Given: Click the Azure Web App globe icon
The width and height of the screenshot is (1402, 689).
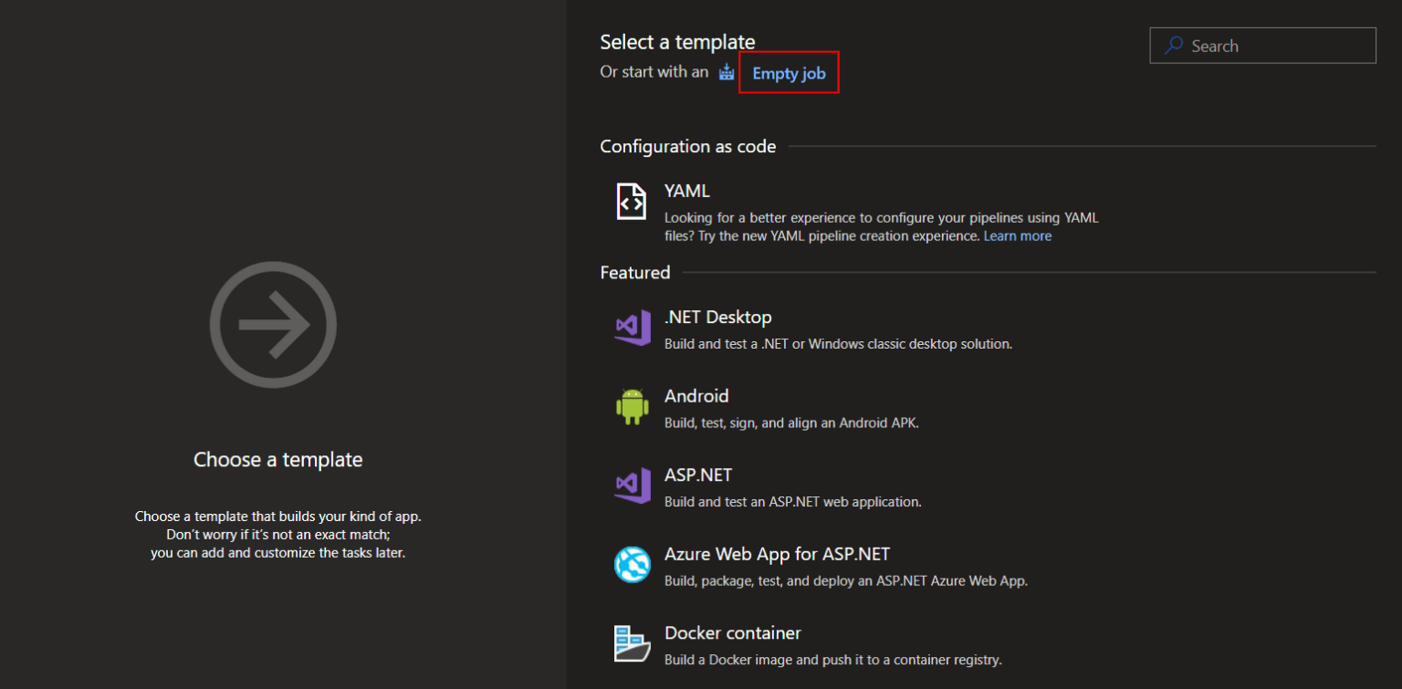Looking at the screenshot, I should tap(632, 566).
